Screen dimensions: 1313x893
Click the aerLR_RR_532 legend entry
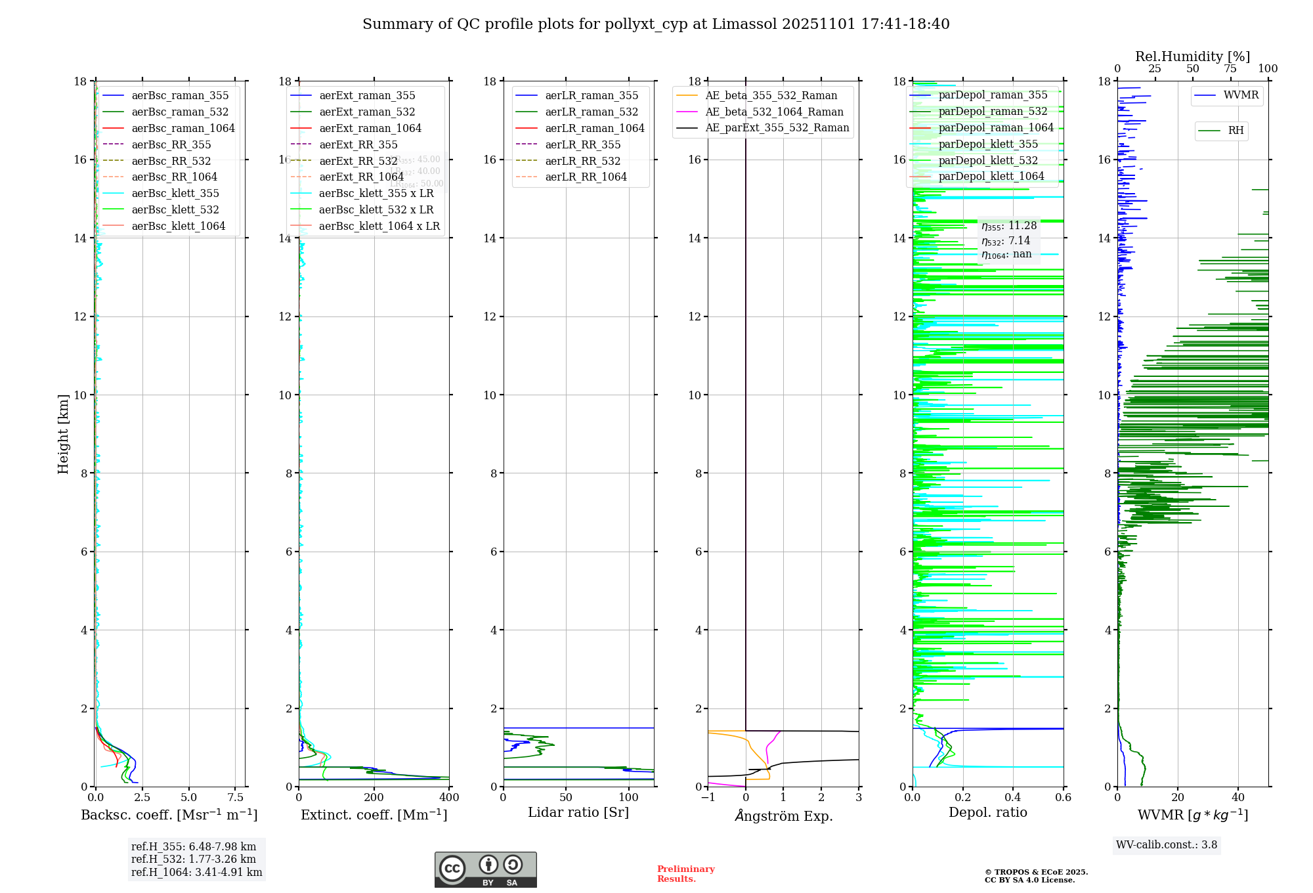pyautogui.click(x=582, y=161)
